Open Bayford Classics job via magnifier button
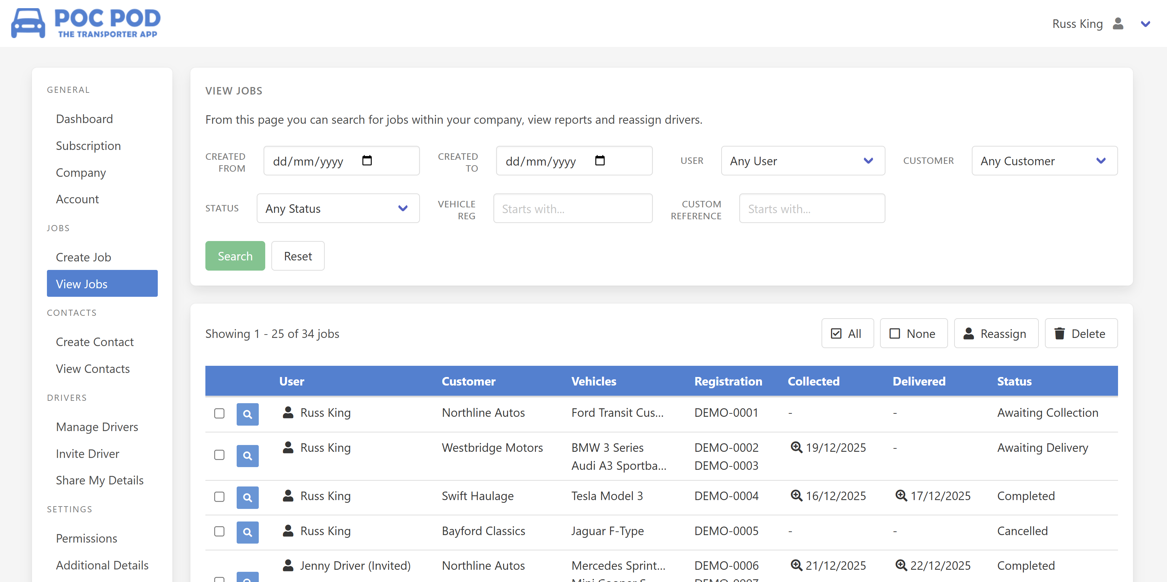 pyautogui.click(x=247, y=532)
